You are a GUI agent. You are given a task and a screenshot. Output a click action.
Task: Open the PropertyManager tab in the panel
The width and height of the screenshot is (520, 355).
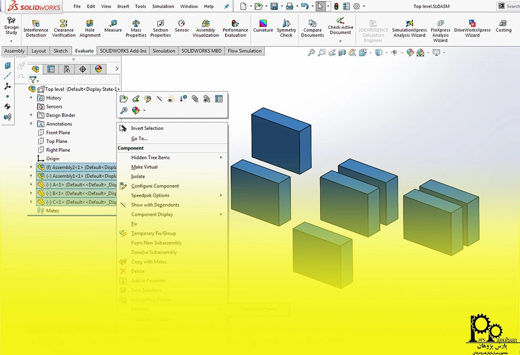point(51,69)
